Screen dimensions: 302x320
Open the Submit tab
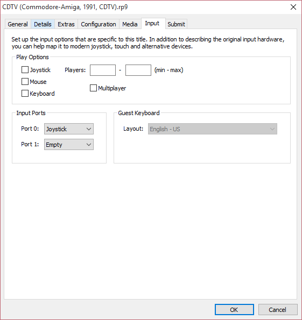pyautogui.click(x=176, y=24)
